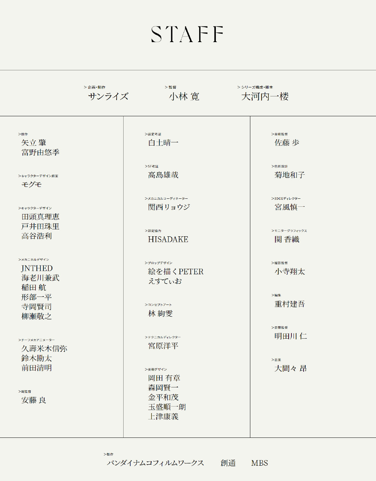Image resolution: width=376 pixels, height=481 pixels.
Task: Select HISADAKE in the middle column
Action: pos(168,239)
